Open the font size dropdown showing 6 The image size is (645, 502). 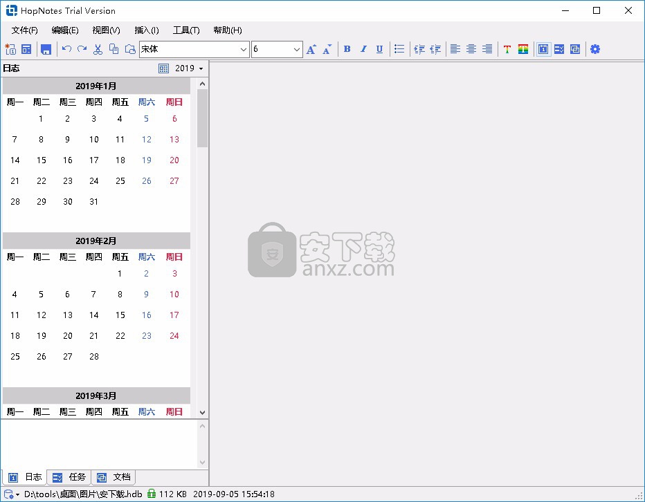tap(297, 50)
